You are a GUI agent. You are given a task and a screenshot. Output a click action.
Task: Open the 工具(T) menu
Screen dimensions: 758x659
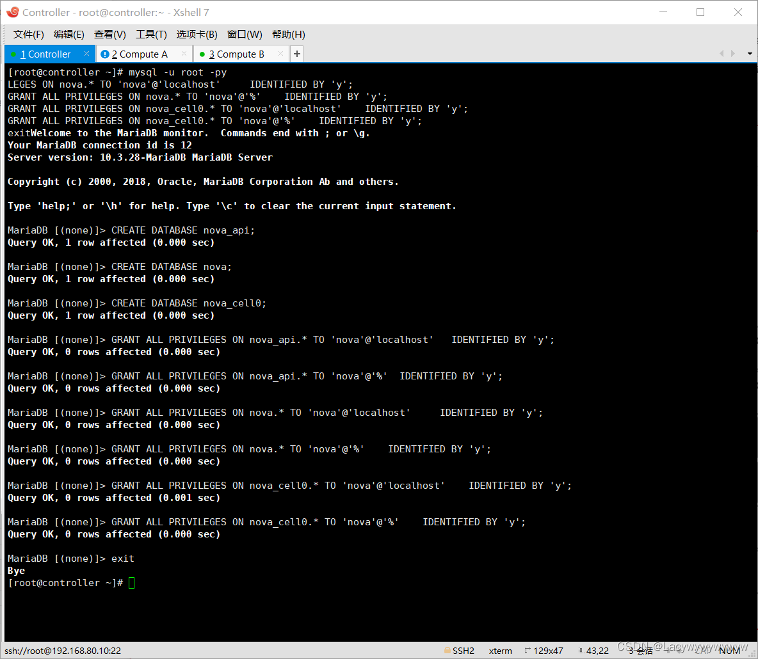(151, 34)
